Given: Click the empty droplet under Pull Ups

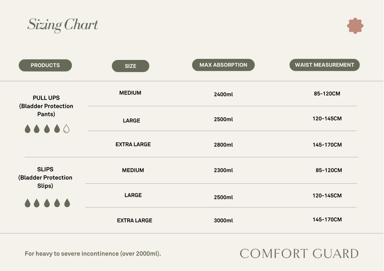Looking at the screenshot, I should tap(66, 129).
